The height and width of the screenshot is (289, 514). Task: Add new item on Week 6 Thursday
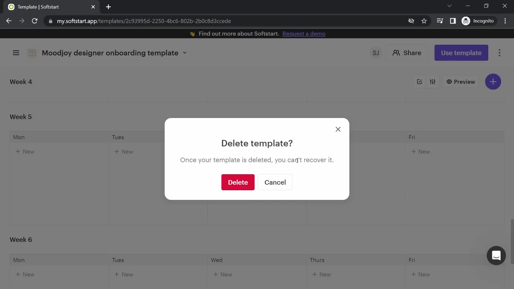322,275
